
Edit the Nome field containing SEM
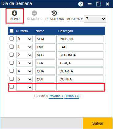45,39
